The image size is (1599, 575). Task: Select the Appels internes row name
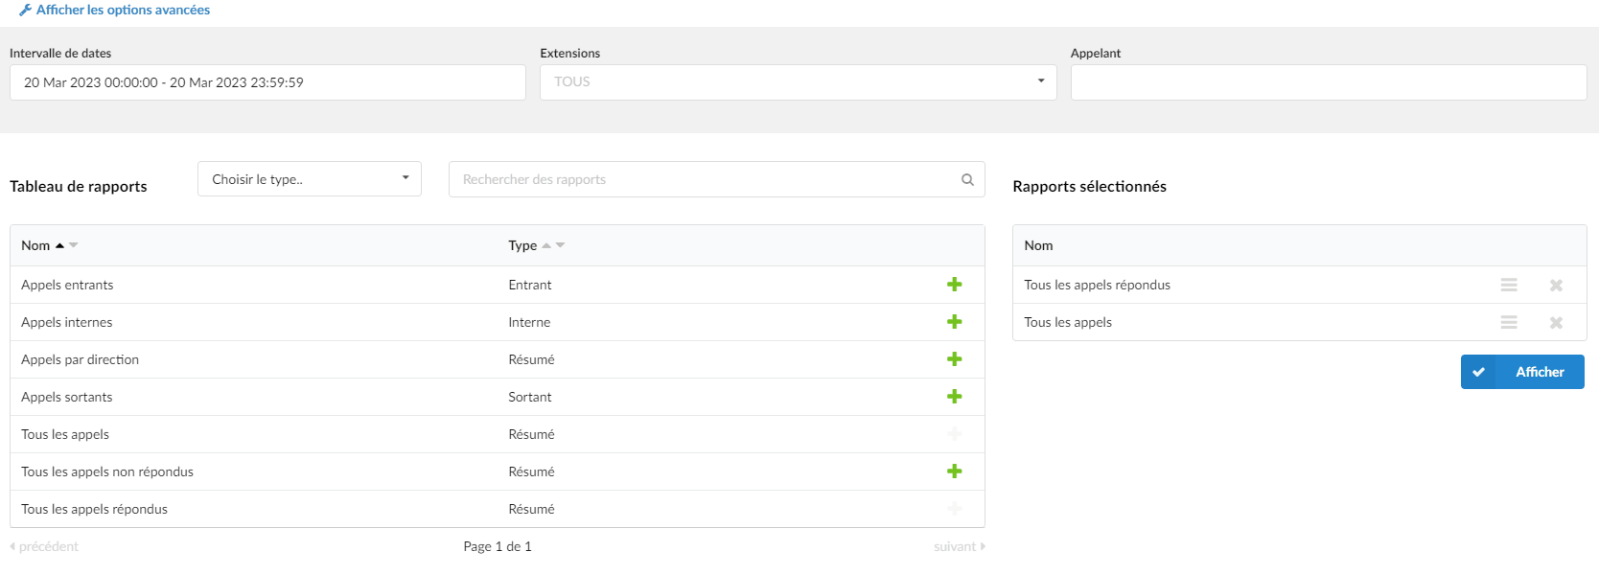[67, 322]
